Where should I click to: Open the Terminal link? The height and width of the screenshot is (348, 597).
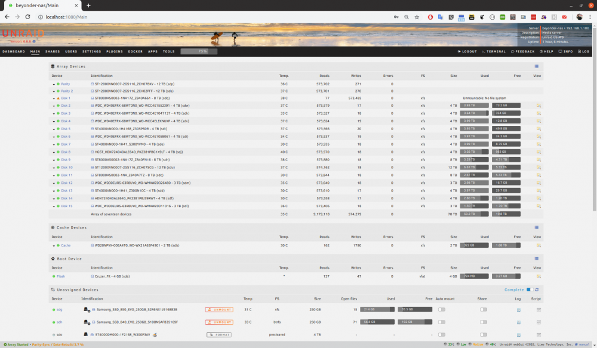pos(494,51)
